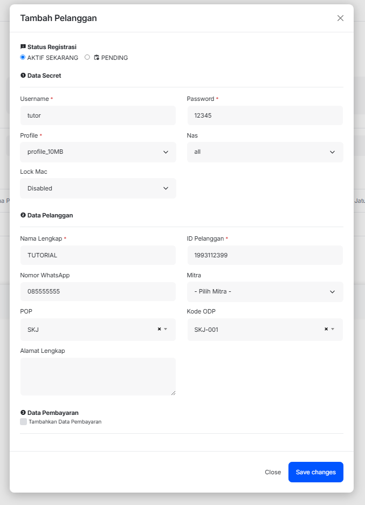Click the Kode ODP label
This screenshot has height=505, width=365.
[201, 311]
